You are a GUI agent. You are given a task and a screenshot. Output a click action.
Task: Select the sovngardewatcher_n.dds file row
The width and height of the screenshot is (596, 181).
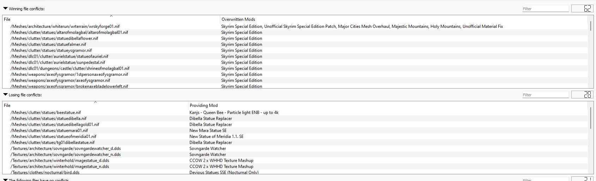(295, 155)
